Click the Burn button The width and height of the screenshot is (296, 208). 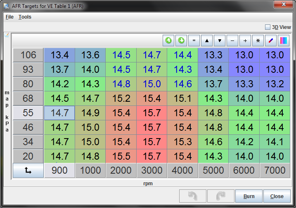(x=249, y=196)
